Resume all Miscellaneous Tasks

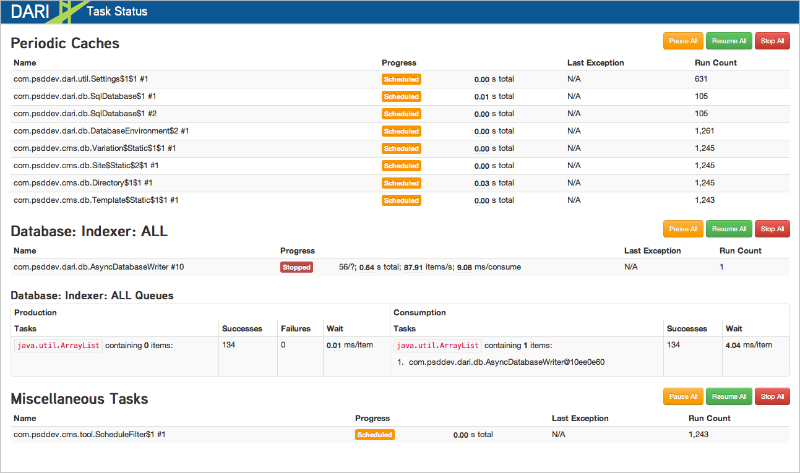point(729,396)
